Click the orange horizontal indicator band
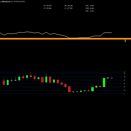Image resolution: width=131 pixels, height=131 pixels. [x=65, y=39]
